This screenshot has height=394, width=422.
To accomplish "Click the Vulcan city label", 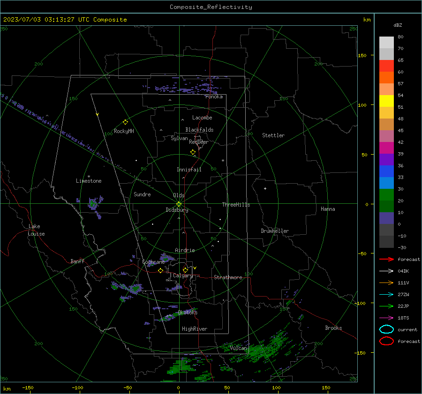I will pyautogui.click(x=238, y=348).
